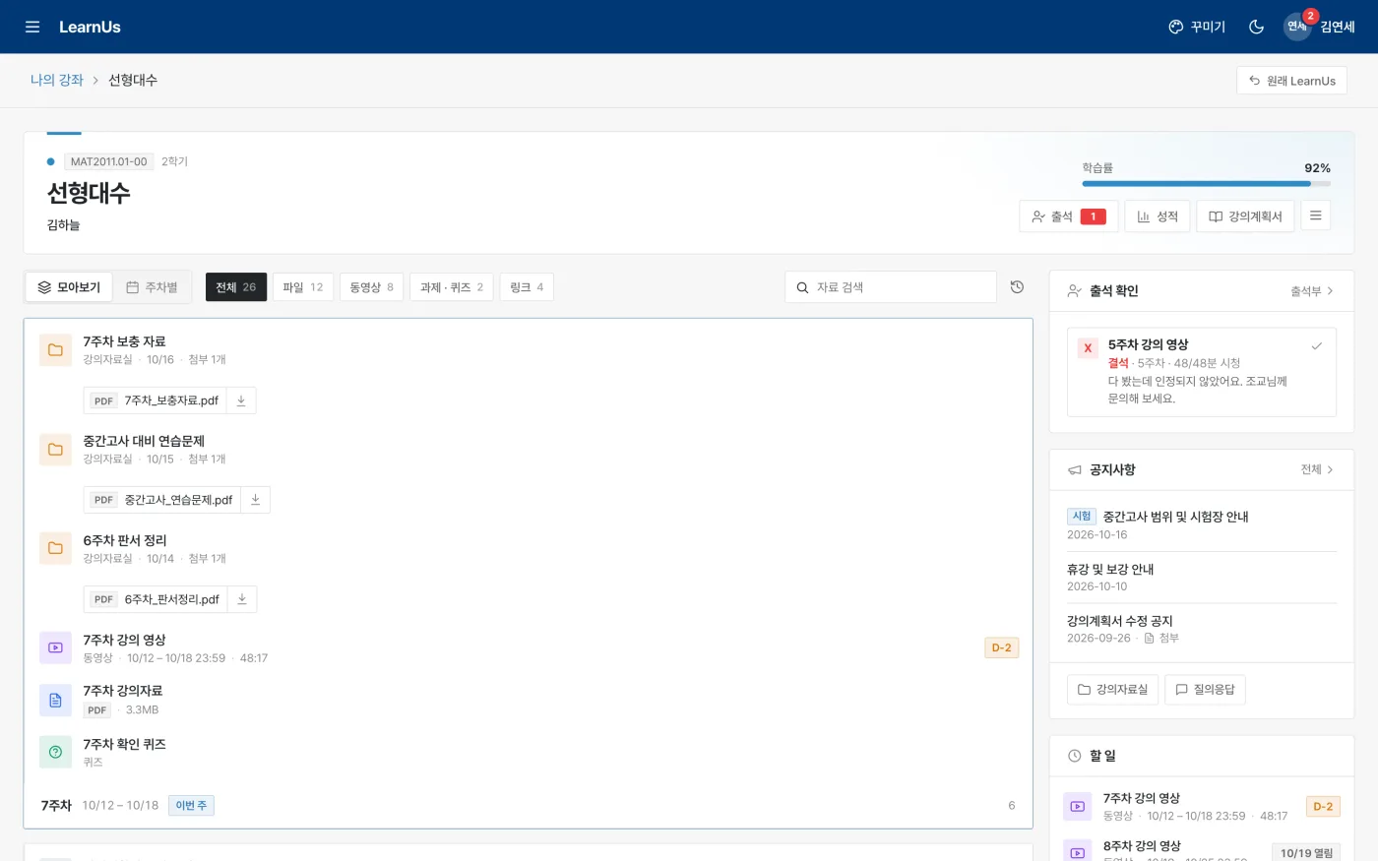Image resolution: width=1378 pixels, height=861 pixels.
Task: Focus the 자료 검색 search field
Action: click(x=891, y=287)
